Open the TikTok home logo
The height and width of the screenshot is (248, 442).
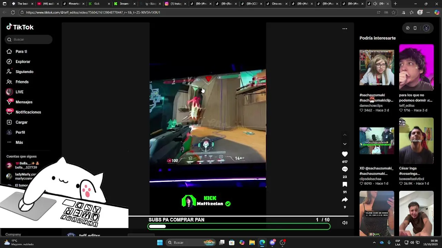(x=20, y=27)
